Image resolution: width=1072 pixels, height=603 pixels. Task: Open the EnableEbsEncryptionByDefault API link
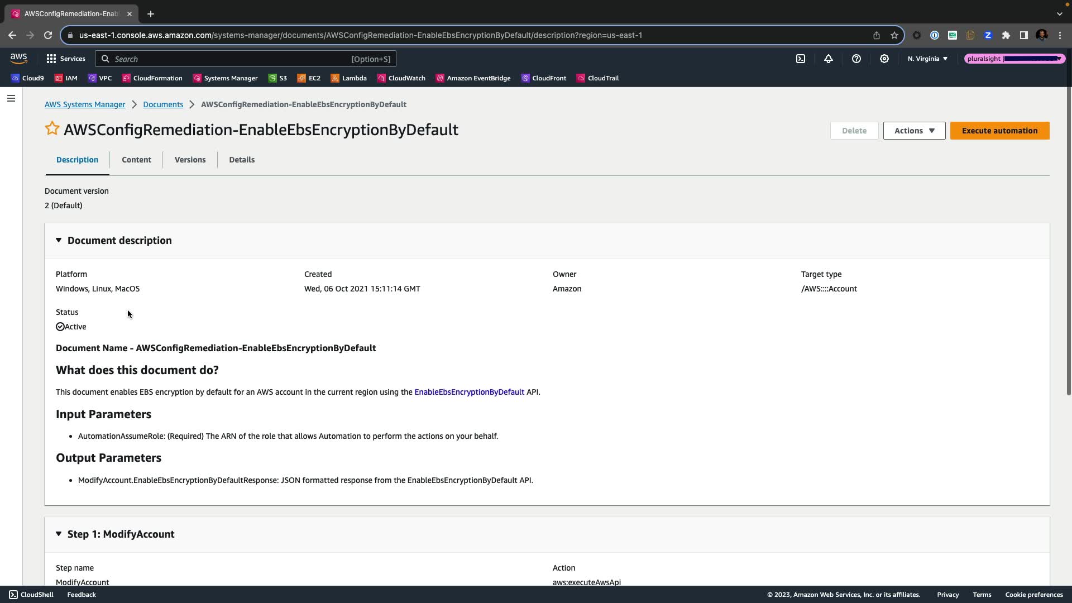pos(469,392)
